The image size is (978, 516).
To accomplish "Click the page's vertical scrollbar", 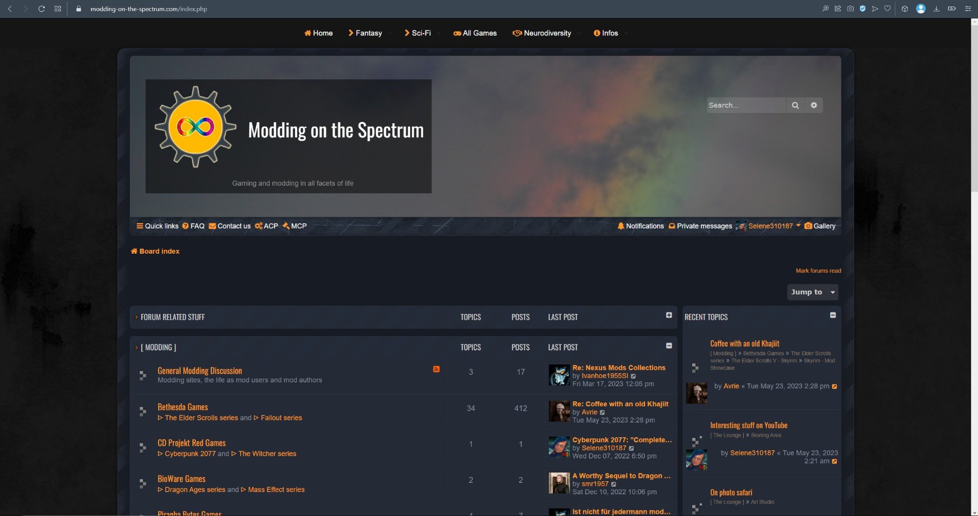I will pos(974,109).
